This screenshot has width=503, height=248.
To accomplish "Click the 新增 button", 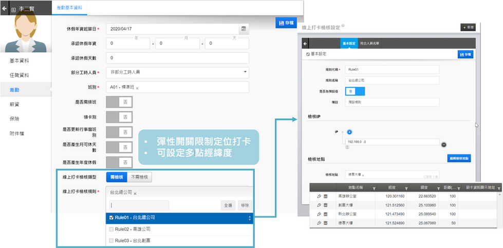I will [x=468, y=28].
